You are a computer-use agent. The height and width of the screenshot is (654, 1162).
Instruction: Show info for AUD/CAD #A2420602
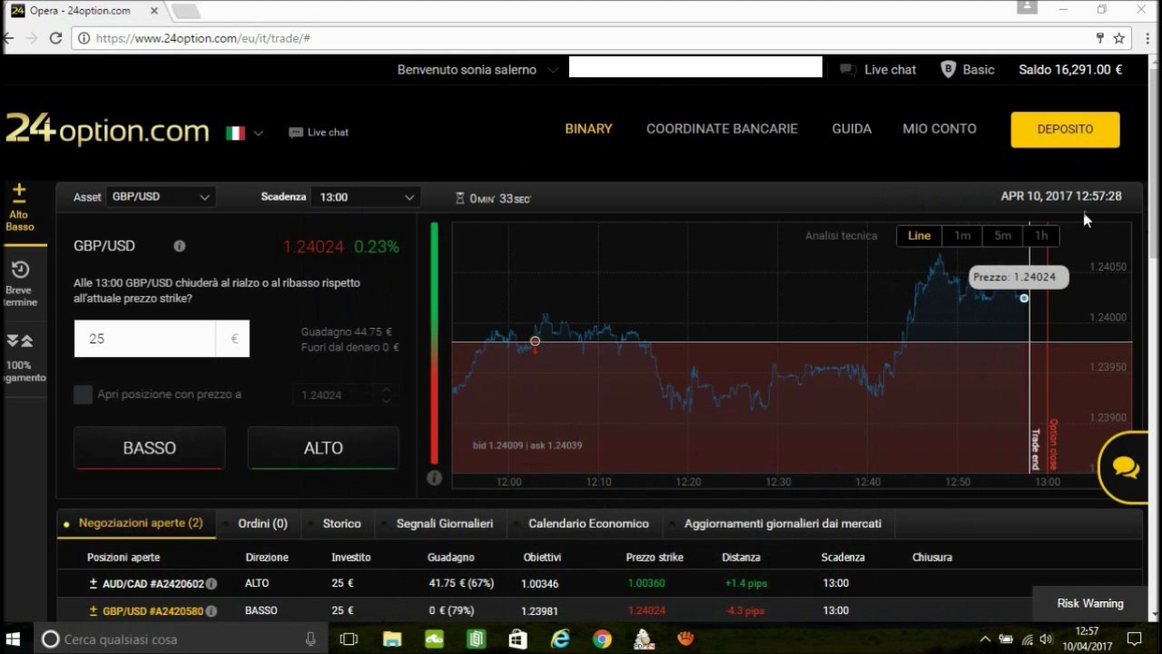click(212, 584)
